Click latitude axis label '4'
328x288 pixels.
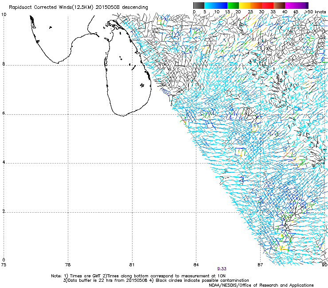(4, 162)
